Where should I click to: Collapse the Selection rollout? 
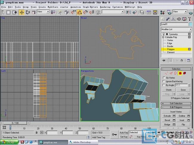tap(176, 69)
